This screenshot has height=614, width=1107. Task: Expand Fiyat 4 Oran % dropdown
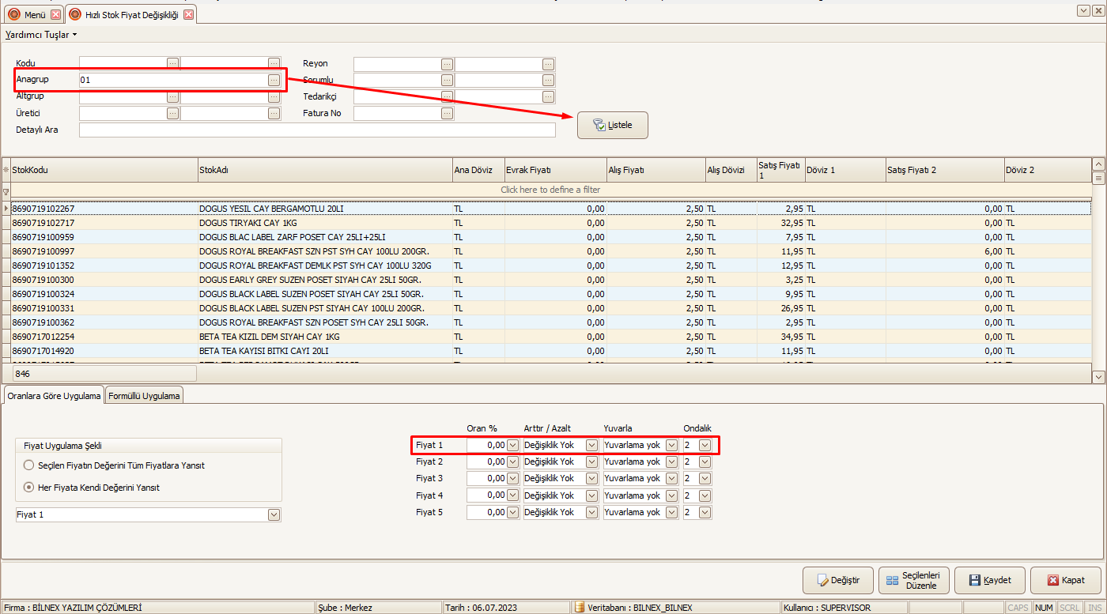512,495
